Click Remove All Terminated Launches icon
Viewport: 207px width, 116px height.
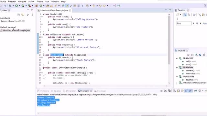tap(169, 91)
